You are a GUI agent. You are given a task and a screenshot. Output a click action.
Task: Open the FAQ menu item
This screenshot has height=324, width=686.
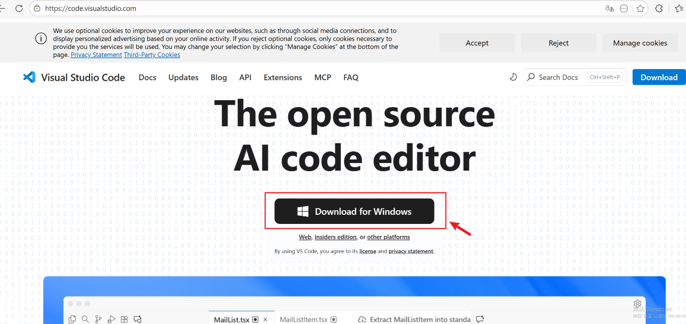pos(351,77)
